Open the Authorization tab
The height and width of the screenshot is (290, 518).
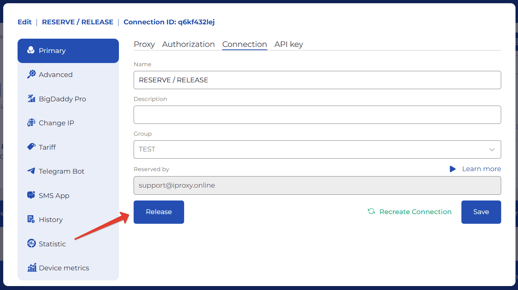(x=188, y=44)
